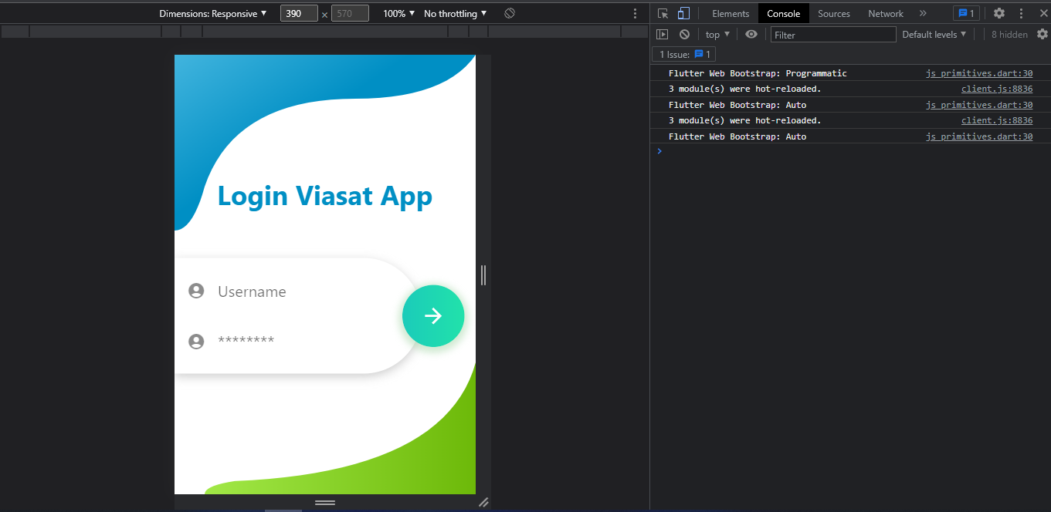
Task: Click the clear console icon
Action: [x=684, y=34]
